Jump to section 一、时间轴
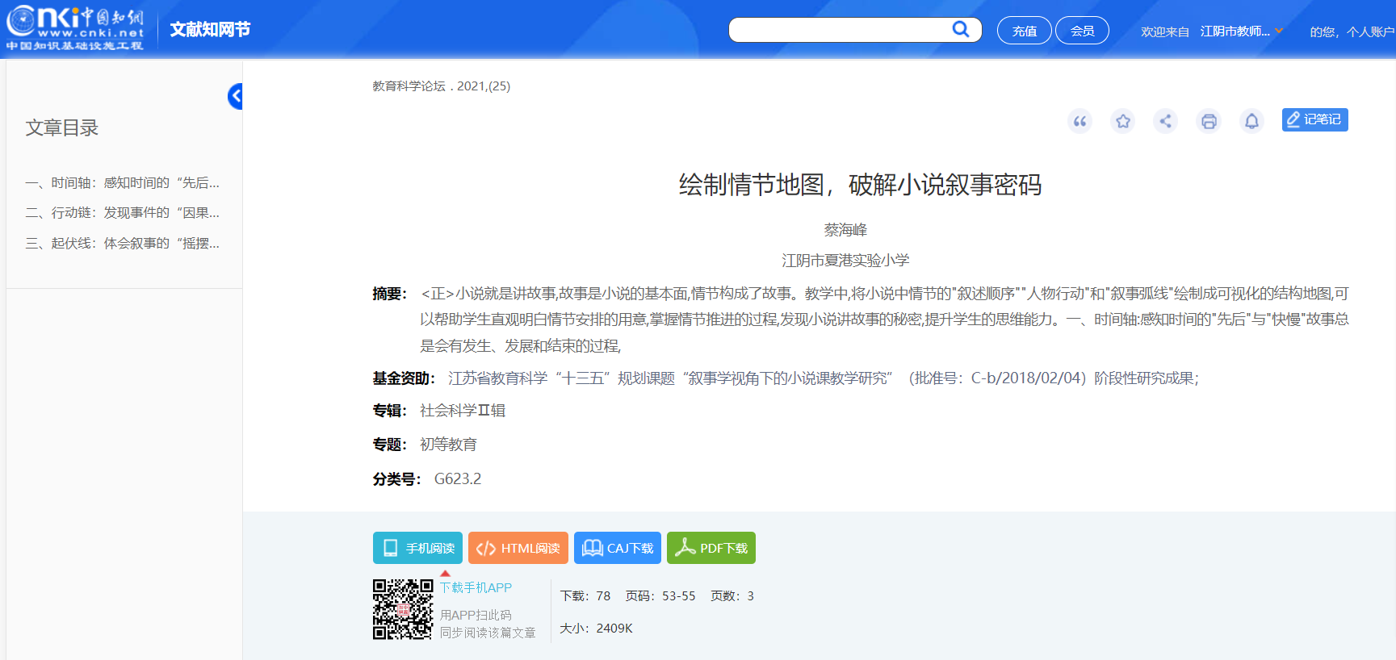Viewport: 1396px width, 660px height. click(123, 183)
